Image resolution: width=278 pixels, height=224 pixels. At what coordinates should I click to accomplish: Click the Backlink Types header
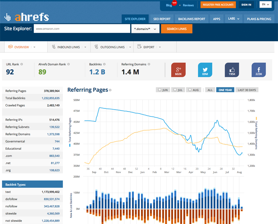tap(33, 184)
